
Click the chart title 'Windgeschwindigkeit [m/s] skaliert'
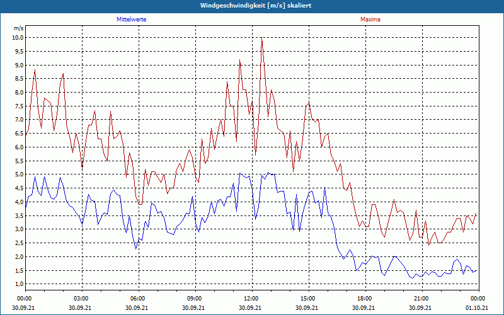(x=256, y=6)
